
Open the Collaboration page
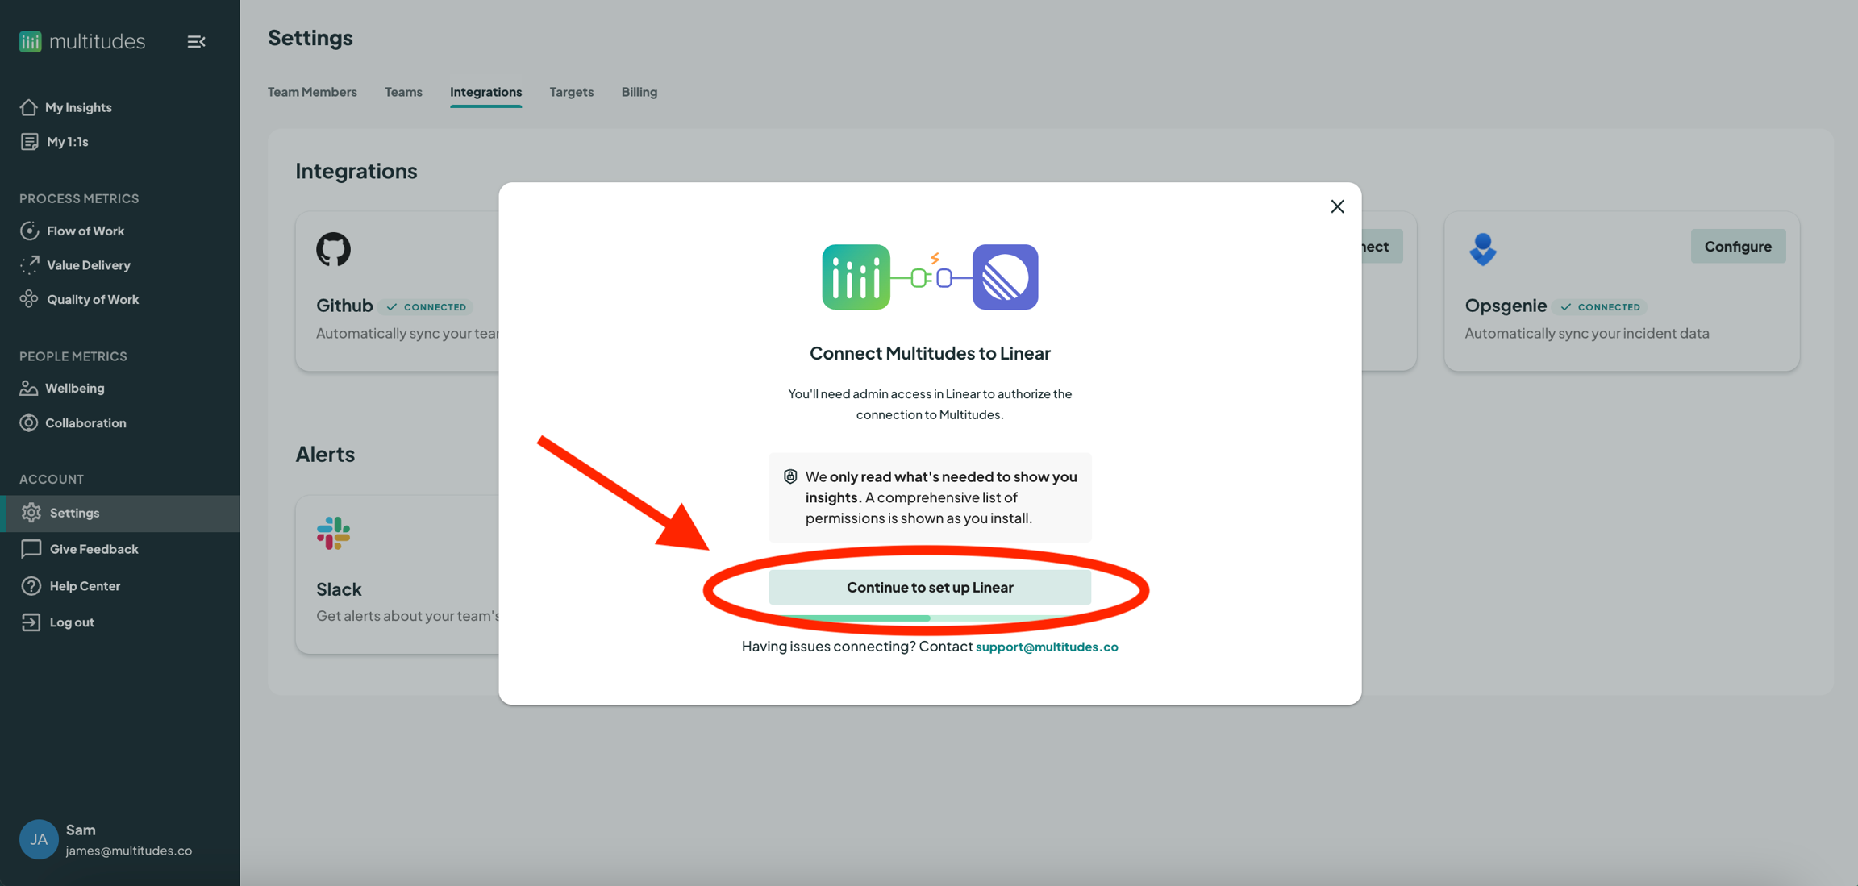click(85, 423)
